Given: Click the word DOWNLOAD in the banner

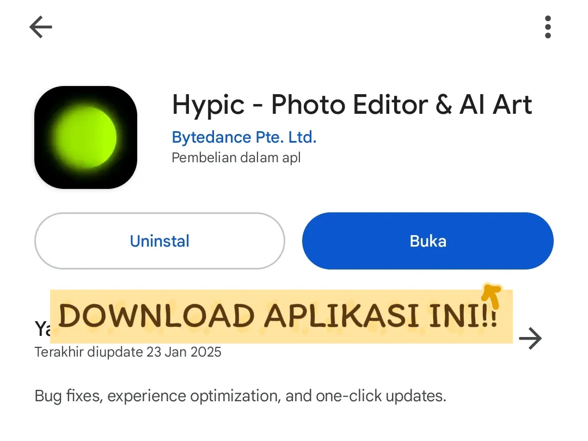Looking at the screenshot, I should point(157,316).
